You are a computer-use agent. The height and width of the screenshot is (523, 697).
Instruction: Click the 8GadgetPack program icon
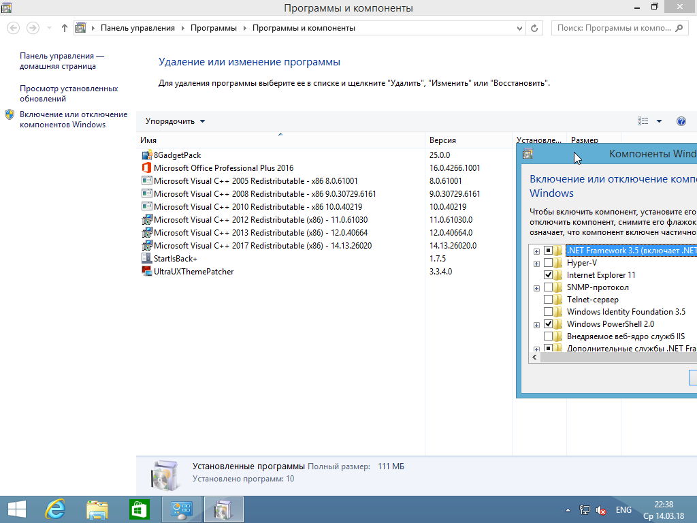click(x=147, y=155)
